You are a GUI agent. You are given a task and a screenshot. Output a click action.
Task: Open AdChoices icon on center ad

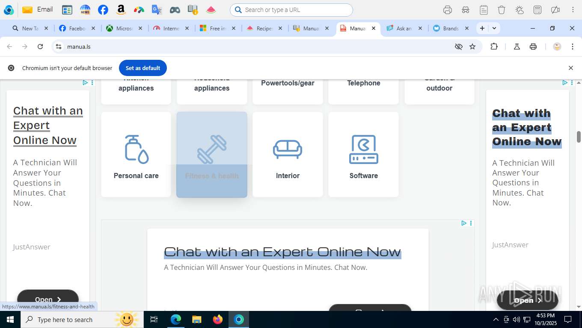tap(464, 223)
